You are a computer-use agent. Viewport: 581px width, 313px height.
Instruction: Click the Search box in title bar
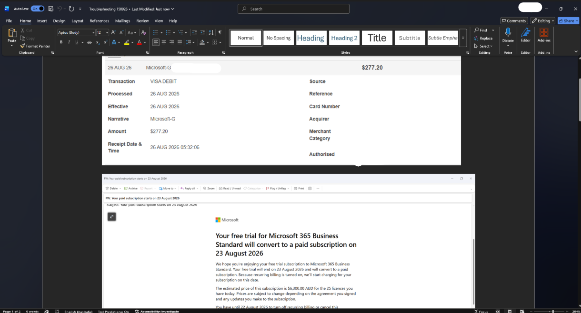point(293,9)
